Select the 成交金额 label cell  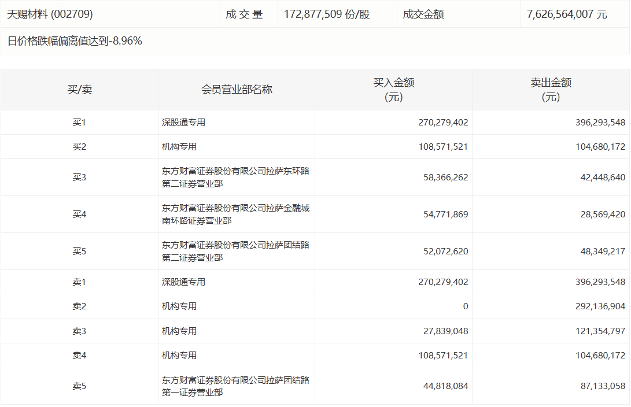coord(423,14)
